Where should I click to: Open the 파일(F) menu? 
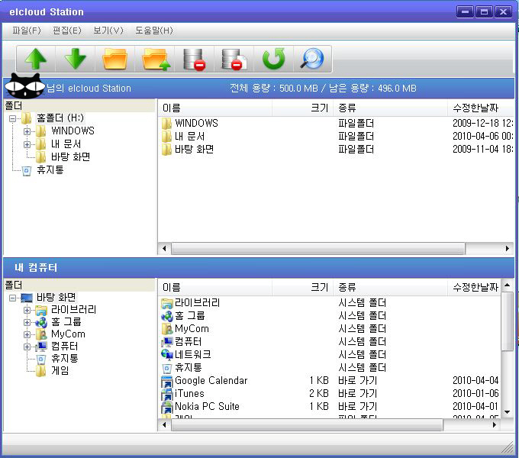click(x=27, y=31)
